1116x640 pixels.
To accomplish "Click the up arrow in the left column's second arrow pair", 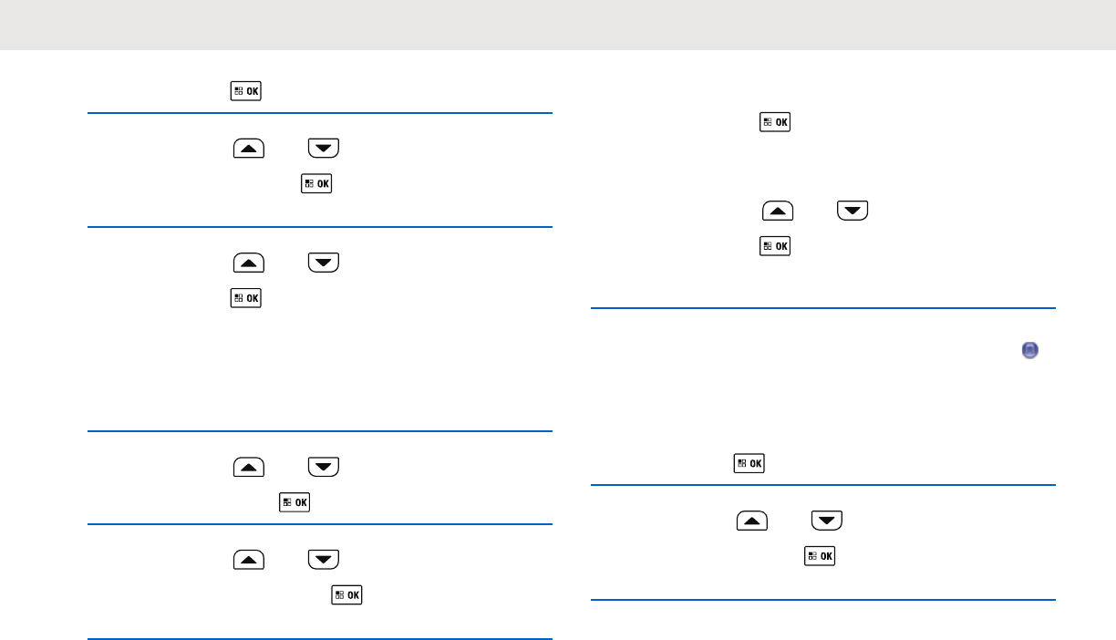I will [x=249, y=263].
